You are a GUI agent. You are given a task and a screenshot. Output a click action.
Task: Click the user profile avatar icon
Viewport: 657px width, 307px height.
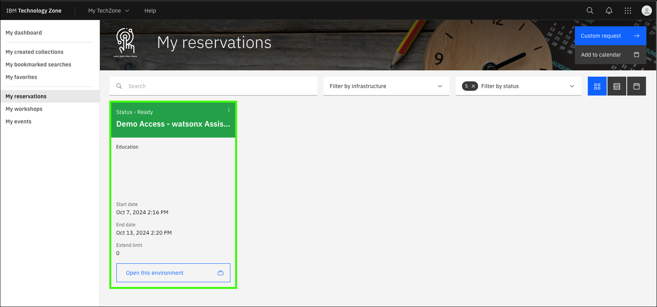(646, 11)
